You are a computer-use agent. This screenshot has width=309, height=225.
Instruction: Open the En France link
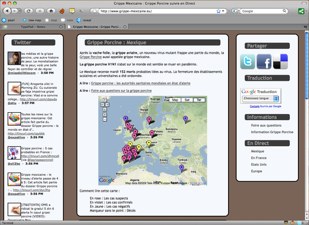coord(259,158)
